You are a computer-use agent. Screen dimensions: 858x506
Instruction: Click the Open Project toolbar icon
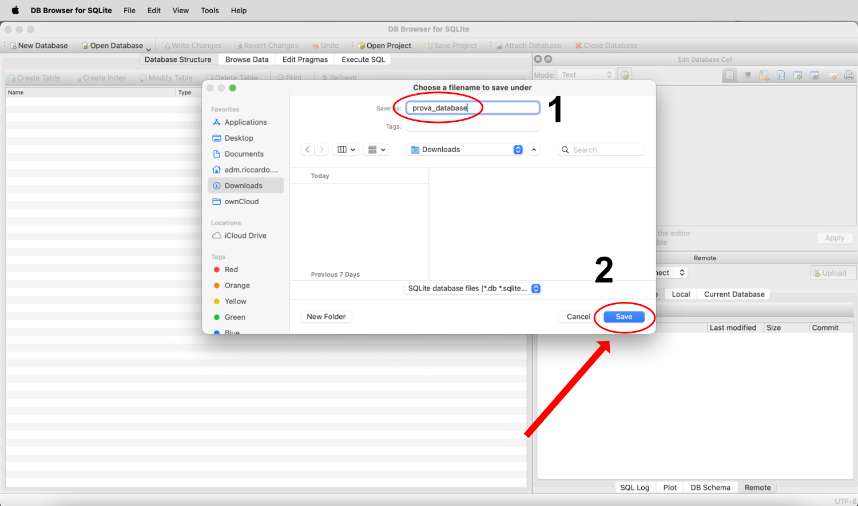362,46
